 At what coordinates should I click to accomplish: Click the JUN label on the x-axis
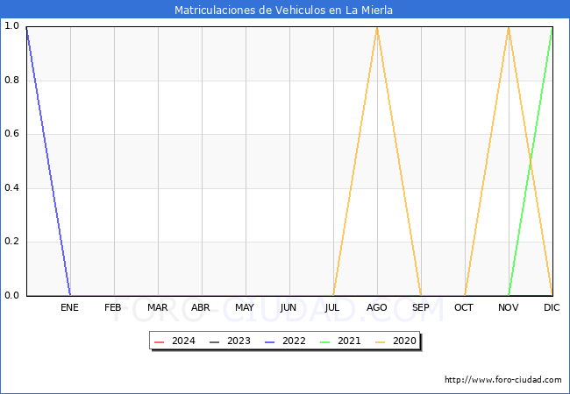coord(289,307)
